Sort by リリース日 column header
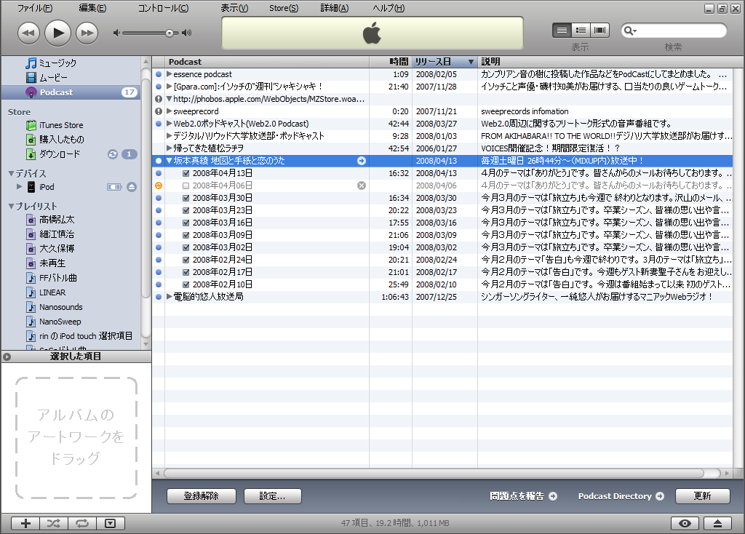This screenshot has height=534, width=745. click(445, 62)
